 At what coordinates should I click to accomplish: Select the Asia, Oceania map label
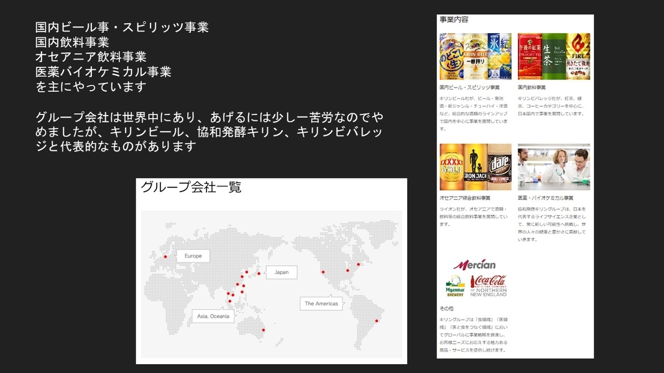click(x=213, y=316)
